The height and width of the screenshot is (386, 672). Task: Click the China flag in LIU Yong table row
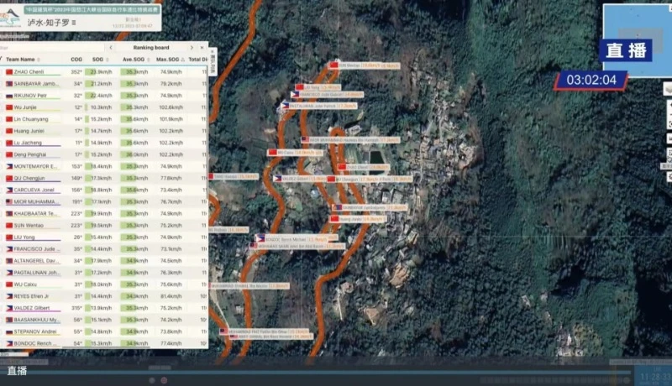pos(9,237)
